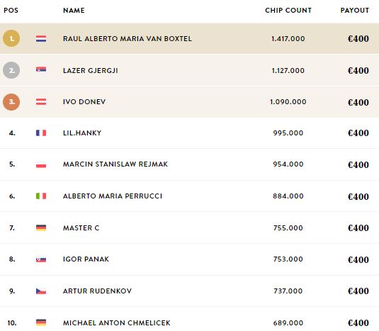Viewport: 379px width, 331px height.
Task: Click the 1.127.000 chip count value
Action: pos(288,71)
